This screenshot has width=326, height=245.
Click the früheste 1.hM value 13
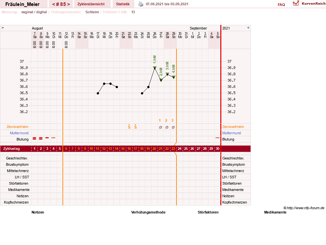(x=133, y=12)
